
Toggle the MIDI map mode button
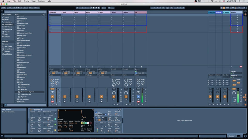pyautogui.click(x=233, y=8)
